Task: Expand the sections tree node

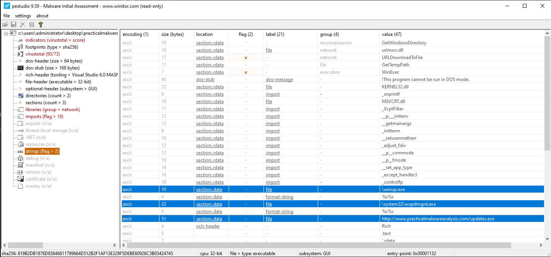Action: point(21,103)
